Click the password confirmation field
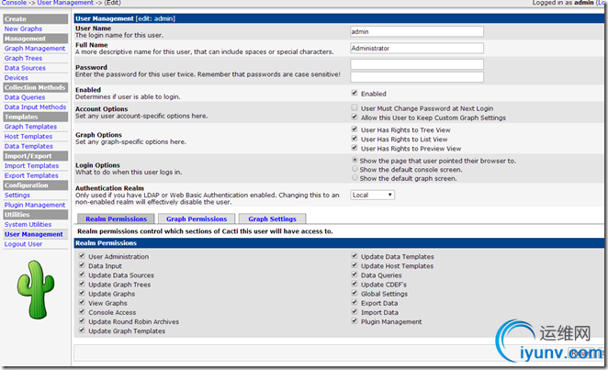Screen dimensions: 608x370 coord(417,77)
